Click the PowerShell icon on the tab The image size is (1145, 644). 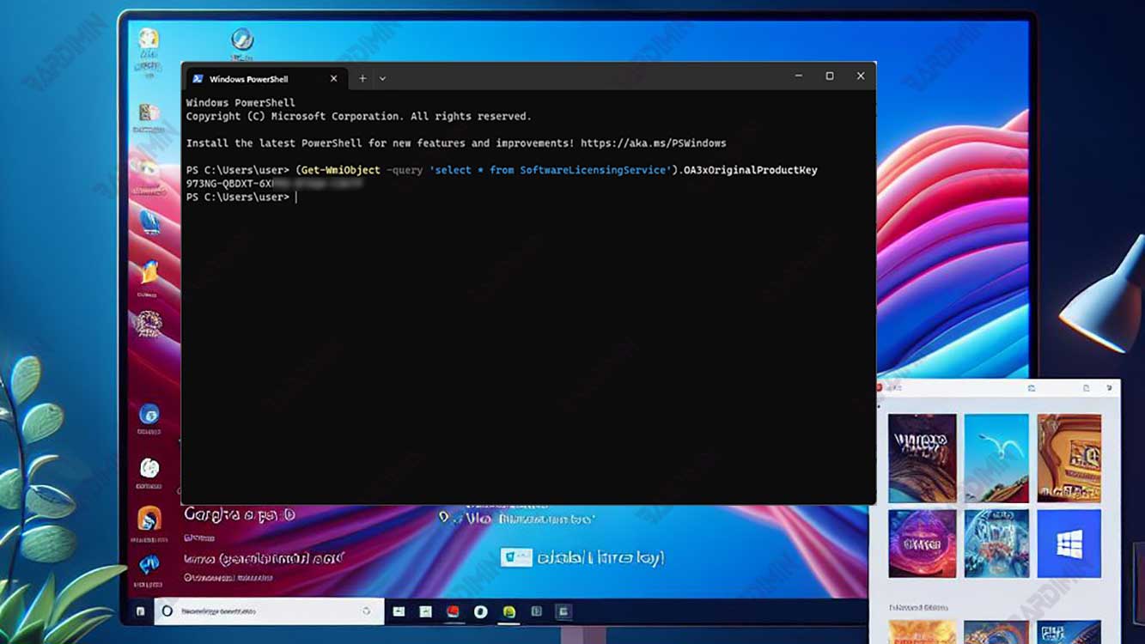198,78
